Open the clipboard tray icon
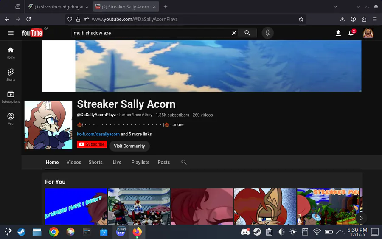This screenshot has width=382, height=239. pos(269,232)
